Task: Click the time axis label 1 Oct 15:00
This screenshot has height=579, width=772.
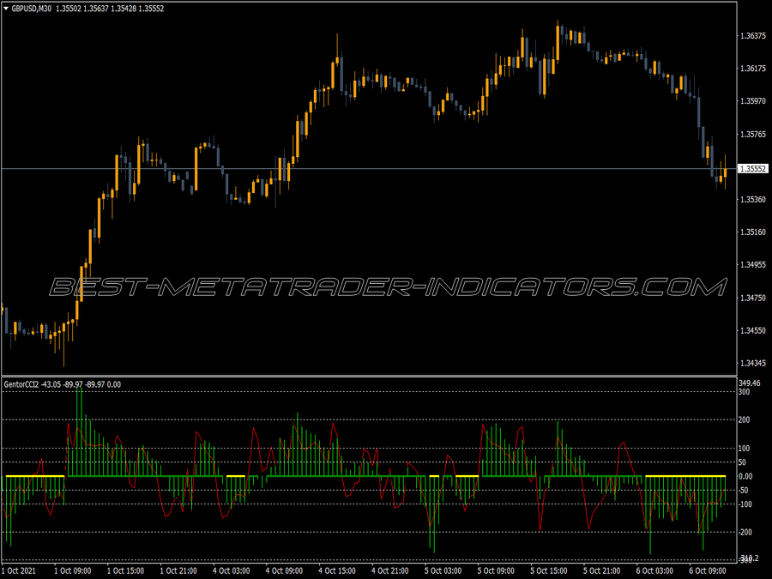Action: (x=125, y=570)
